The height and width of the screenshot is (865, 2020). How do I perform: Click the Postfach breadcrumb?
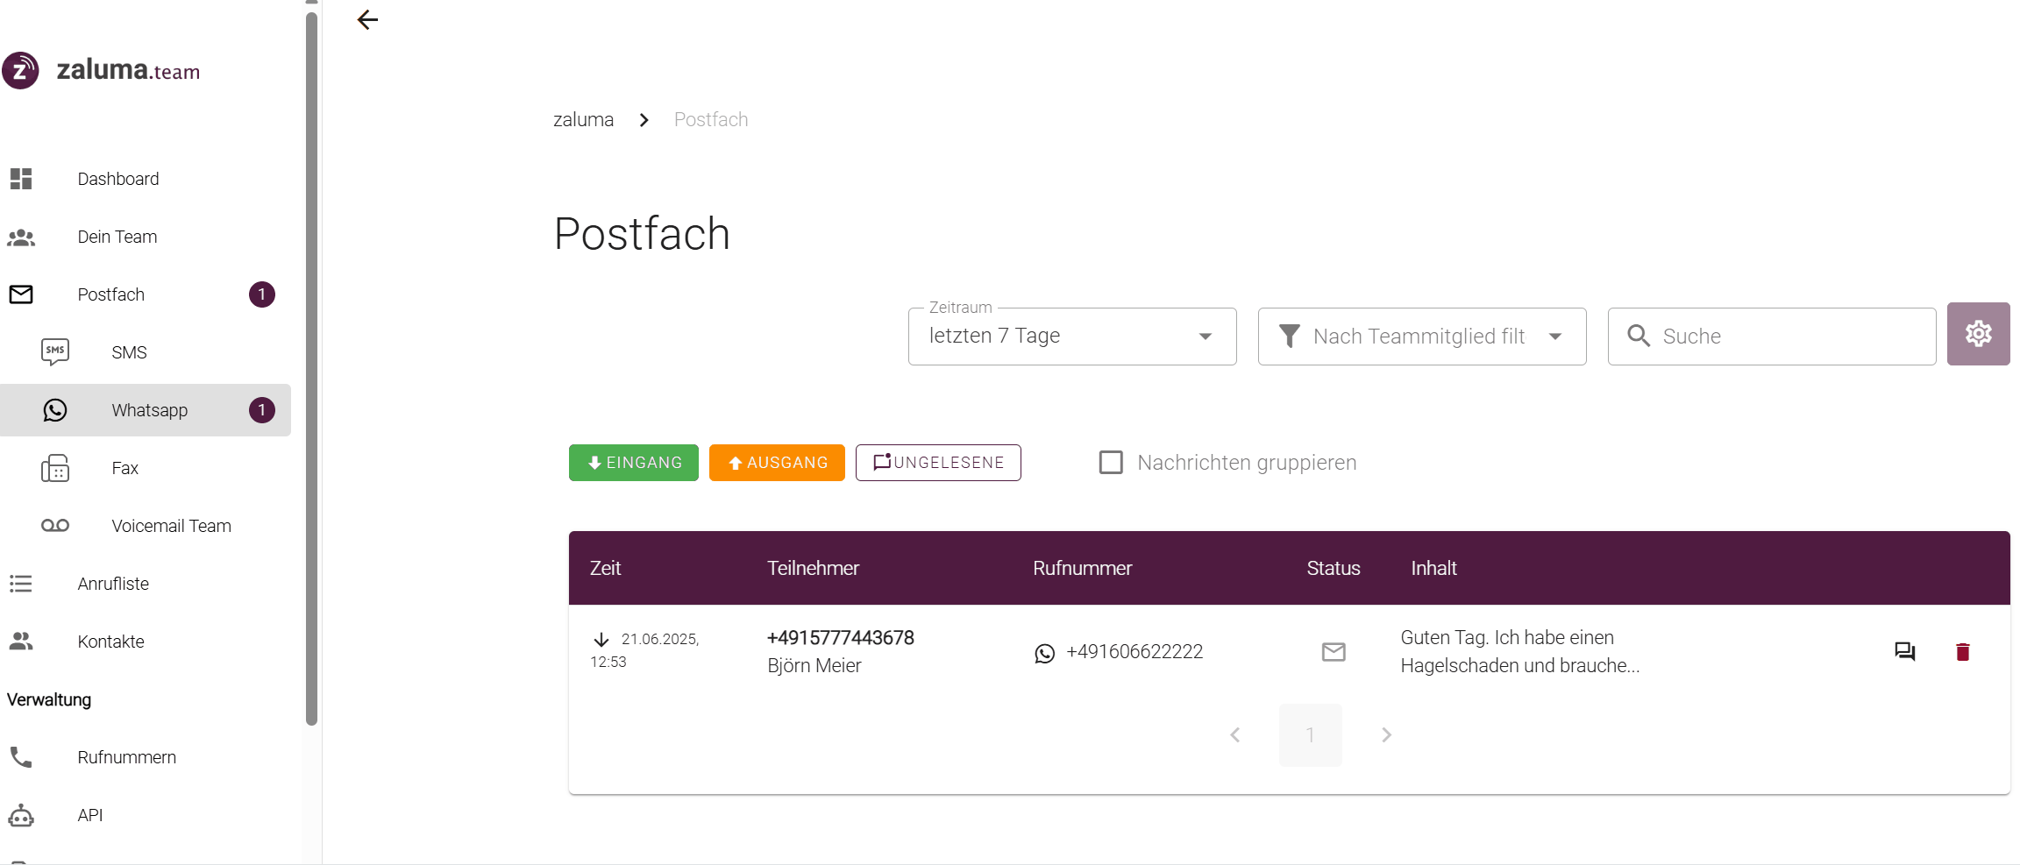pyautogui.click(x=711, y=120)
